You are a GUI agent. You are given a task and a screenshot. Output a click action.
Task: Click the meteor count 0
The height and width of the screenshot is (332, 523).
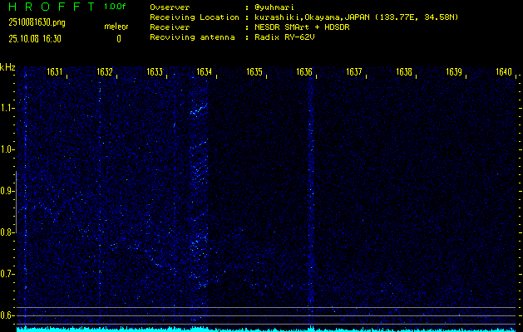(x=119, y=39)
